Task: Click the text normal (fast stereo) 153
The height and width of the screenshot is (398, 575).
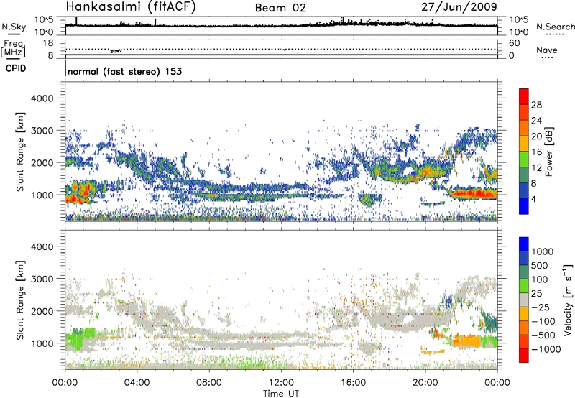Action: point(124,71)
